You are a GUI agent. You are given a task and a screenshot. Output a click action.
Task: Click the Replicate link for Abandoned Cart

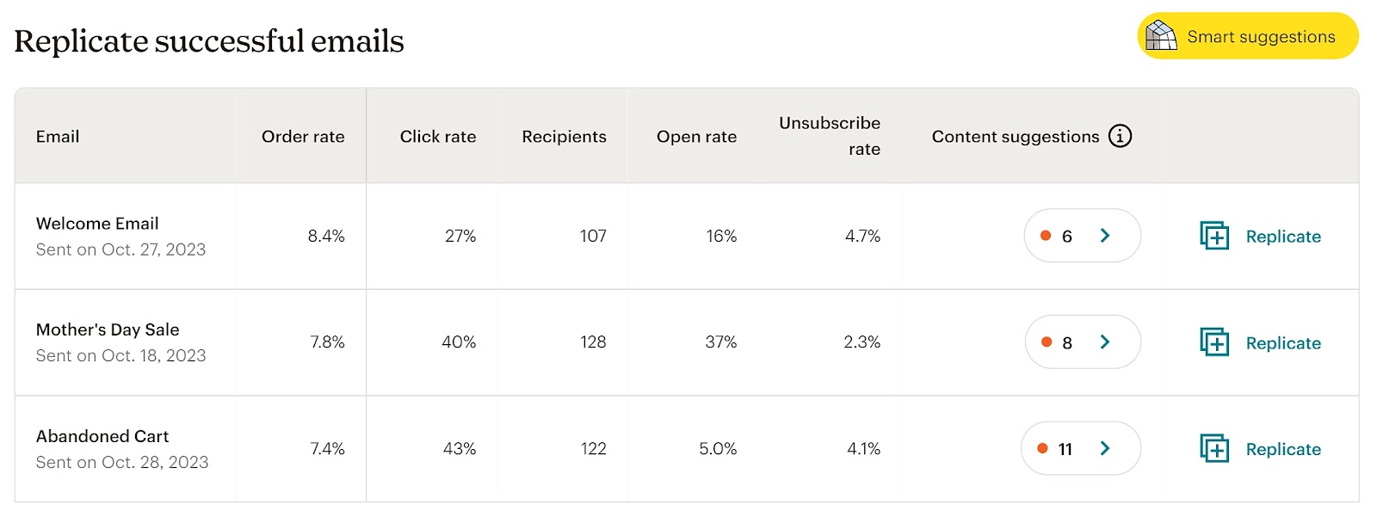(x=1283, y=448)
